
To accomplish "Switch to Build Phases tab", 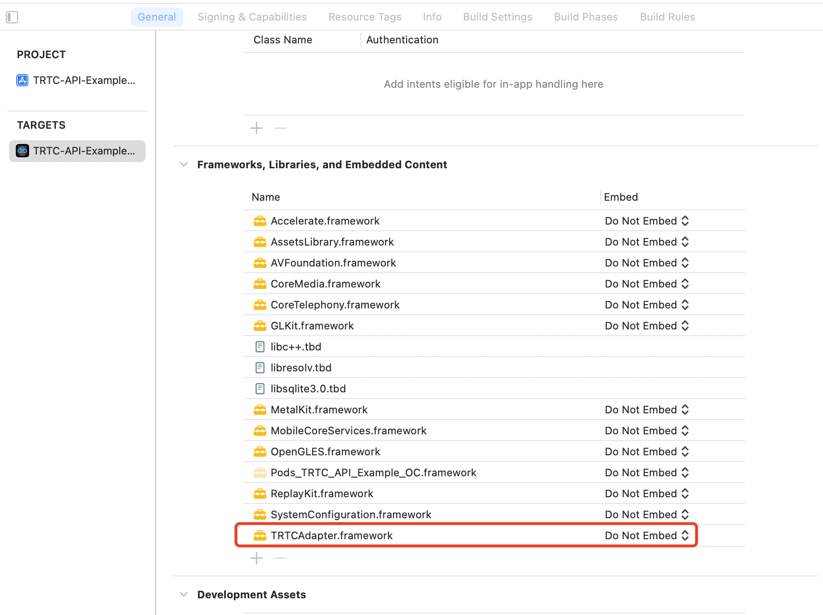I will pyautogui.click(x=586, y=17).
